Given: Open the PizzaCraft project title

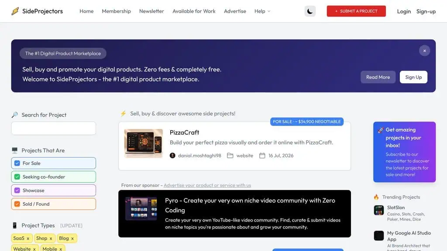Looking at the screenshot, I should point(184,132).
